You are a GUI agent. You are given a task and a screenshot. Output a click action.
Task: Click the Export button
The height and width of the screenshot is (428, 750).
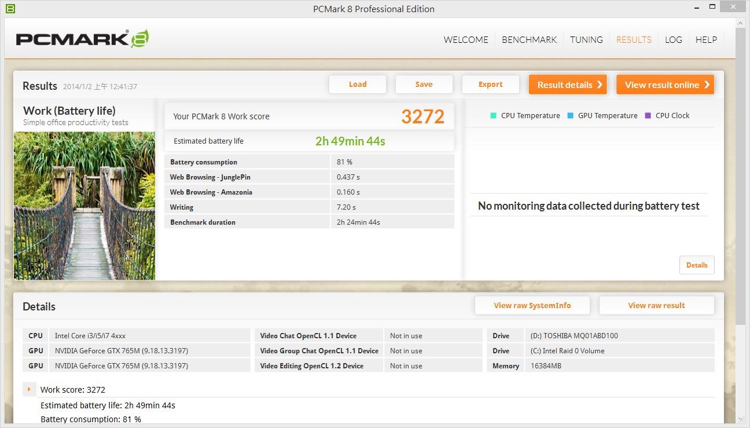[491, 84]
